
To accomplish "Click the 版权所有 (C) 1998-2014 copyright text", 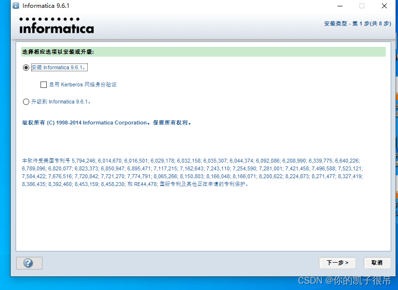I will pos(106,123).
